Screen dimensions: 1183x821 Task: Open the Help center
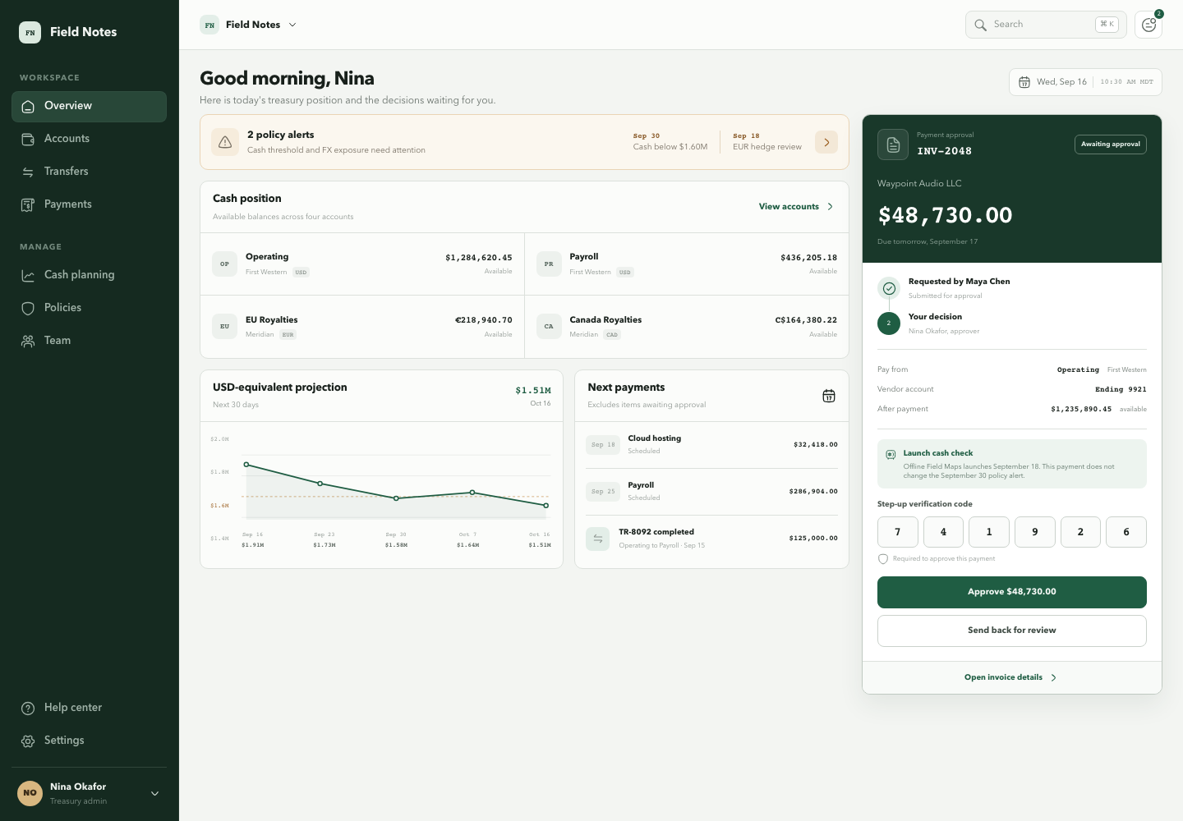point(89,709)
